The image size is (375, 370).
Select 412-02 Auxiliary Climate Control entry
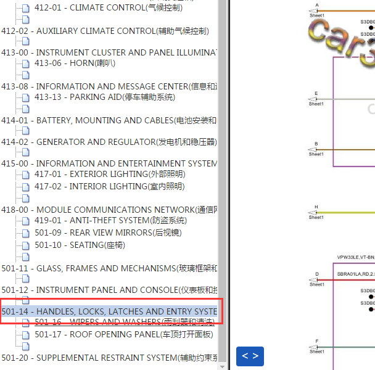tap(105, 31)
